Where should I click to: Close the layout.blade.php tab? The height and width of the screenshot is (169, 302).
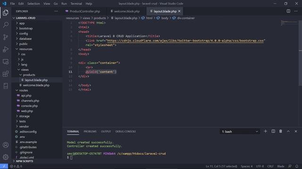(x=179, y=11)
